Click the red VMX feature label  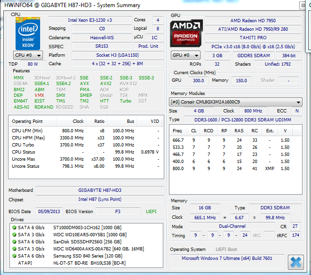pyautogui.click(x=39, y=95)
